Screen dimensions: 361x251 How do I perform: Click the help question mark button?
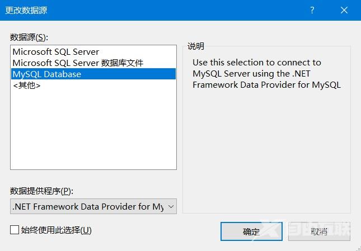(x=312, y=10)
